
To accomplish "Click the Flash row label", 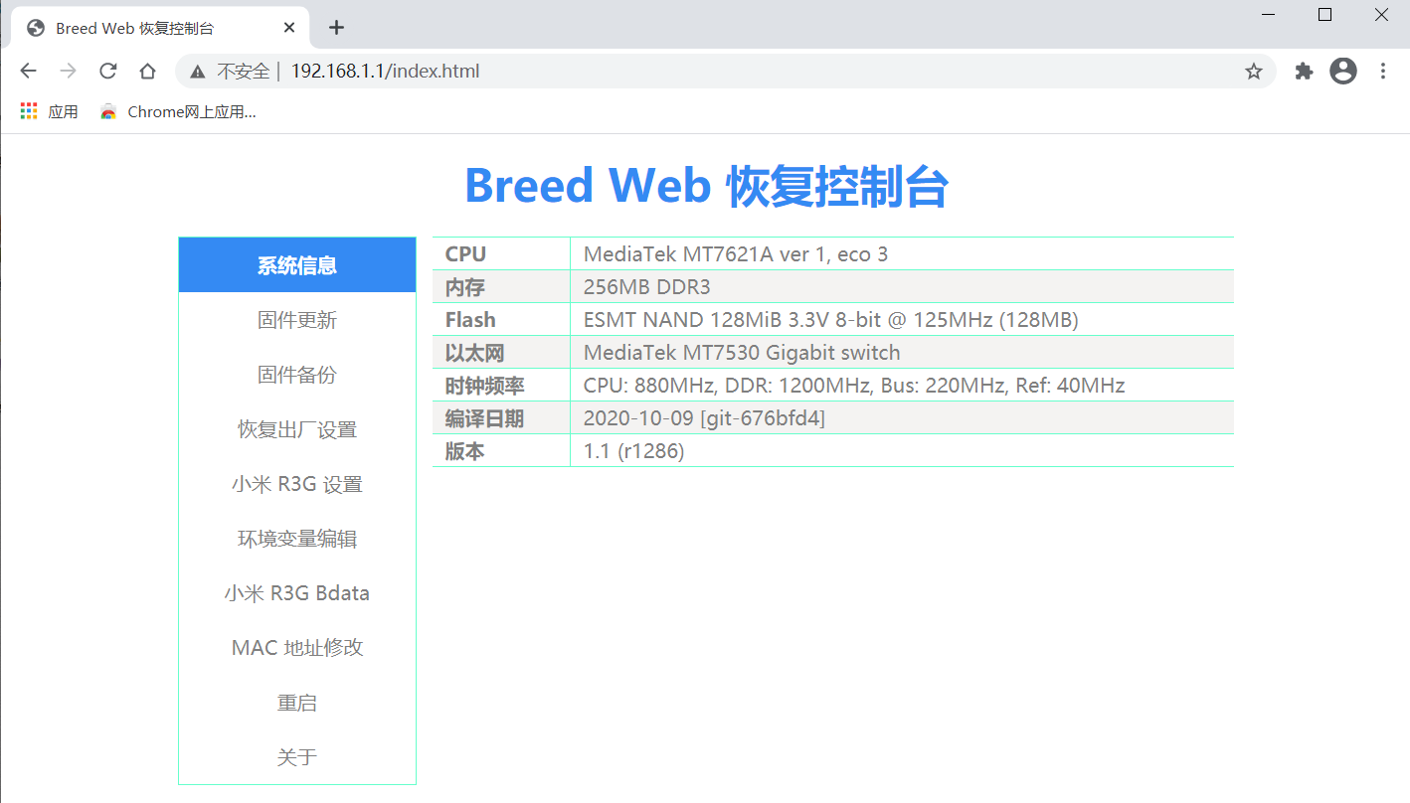I will coord(470,320).
